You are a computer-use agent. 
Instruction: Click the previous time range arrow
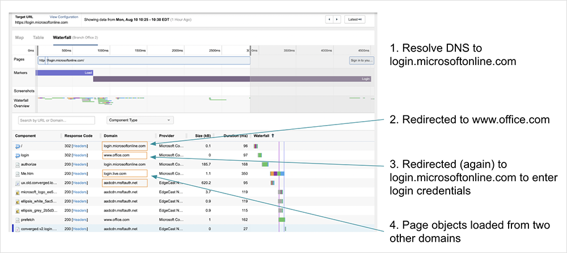pyautogui.click(x=328, y=19)
